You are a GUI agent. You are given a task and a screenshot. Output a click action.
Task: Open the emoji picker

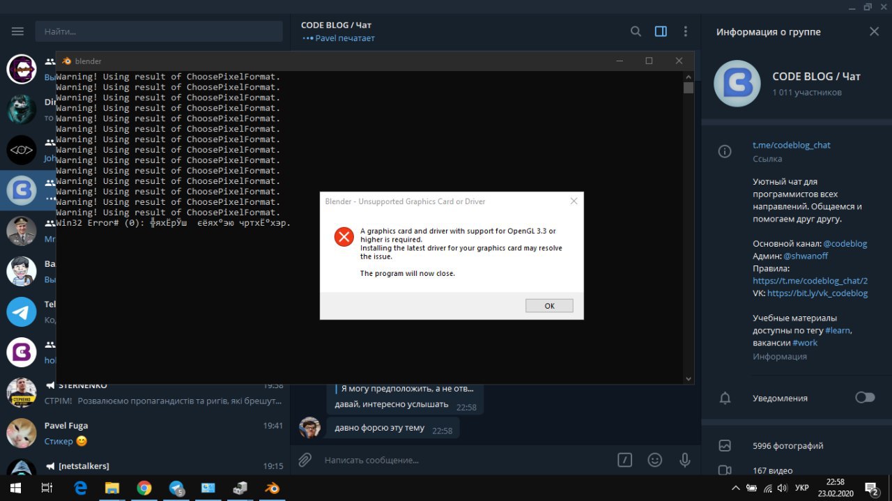[655, 460]
